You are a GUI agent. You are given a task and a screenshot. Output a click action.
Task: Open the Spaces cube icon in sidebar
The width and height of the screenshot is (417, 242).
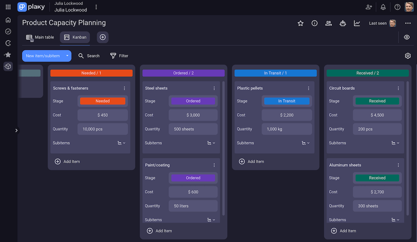coord(8,66)
